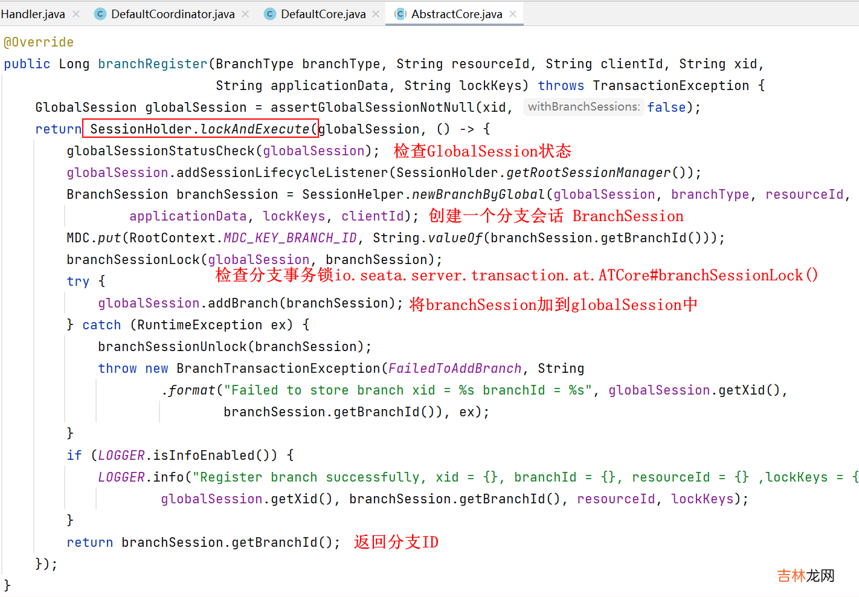Viewport: 859px width, 597px height.
Task: Switch to the DefaultCore.java tab
Action: point(323,14)
